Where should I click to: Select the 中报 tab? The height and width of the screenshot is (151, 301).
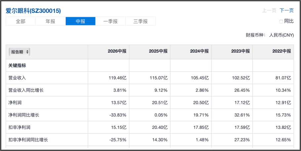pos(80,21)
